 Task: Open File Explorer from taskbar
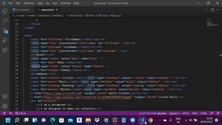(88, 120)
